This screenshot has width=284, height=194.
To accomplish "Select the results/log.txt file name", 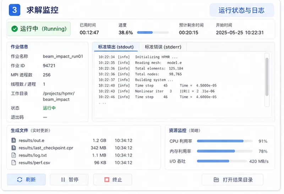I will pyautogui.click(x=33, y=155).
